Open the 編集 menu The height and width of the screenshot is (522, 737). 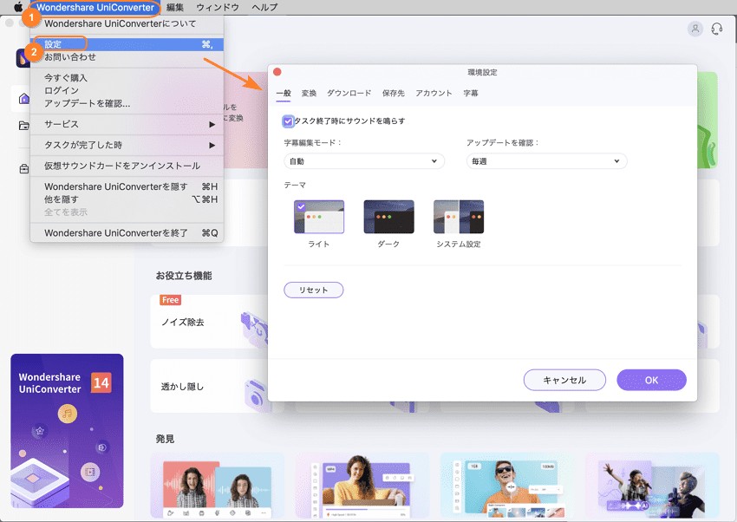coord(175,7)
